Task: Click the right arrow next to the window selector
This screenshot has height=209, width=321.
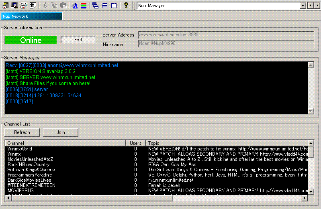Action: click(x=317, y=6)
